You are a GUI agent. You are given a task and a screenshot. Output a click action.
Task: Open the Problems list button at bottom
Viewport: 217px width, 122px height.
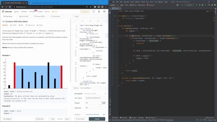[x=7, y=119]
